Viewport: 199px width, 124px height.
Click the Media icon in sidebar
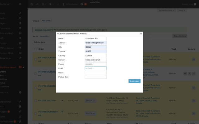click(20, 18)
